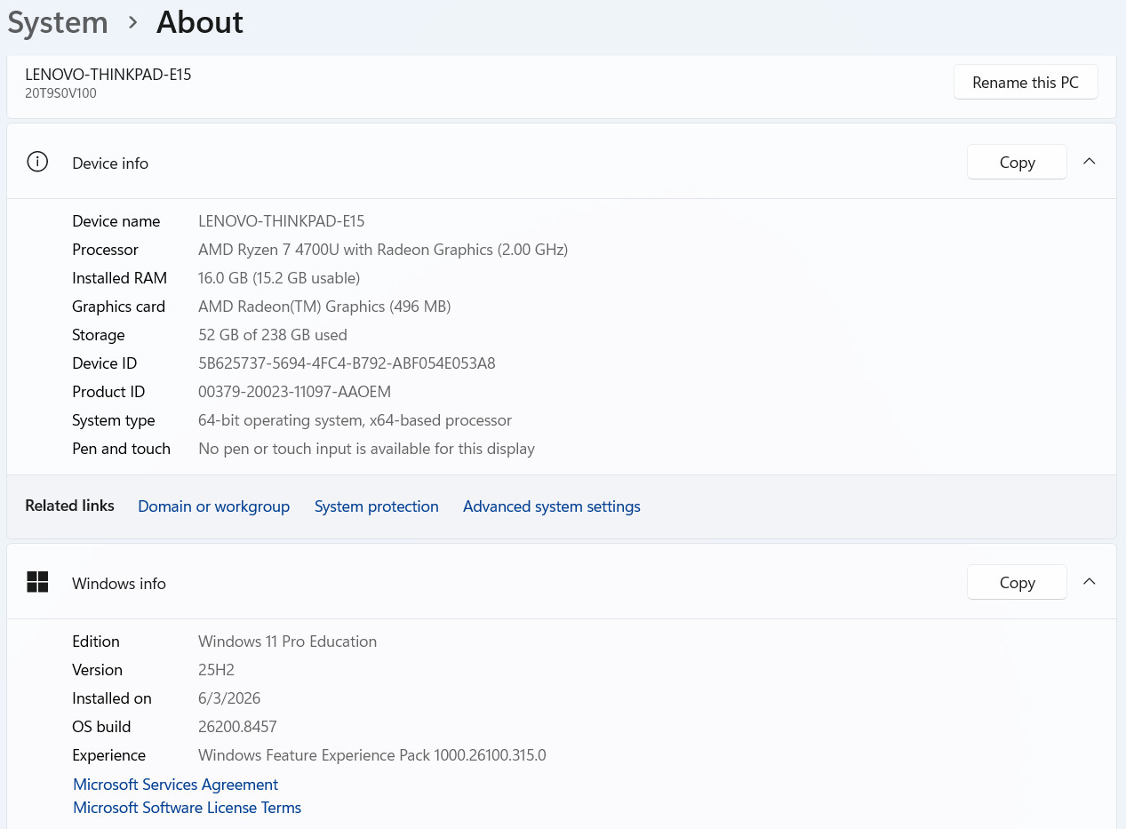Image resolution: width=1126 pixels, height=829 pixels.
Task: Click the System type row label
Action: coord(113,420)
